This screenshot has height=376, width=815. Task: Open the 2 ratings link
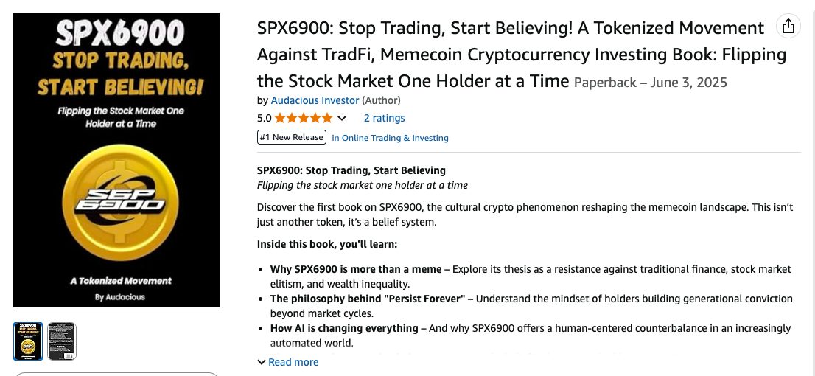click(384, 118)
